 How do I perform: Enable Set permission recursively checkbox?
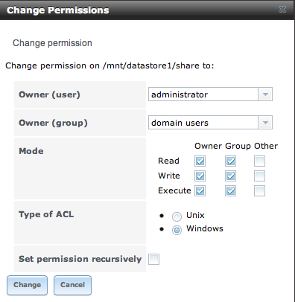pyautogui.click(x=153, y=260)
